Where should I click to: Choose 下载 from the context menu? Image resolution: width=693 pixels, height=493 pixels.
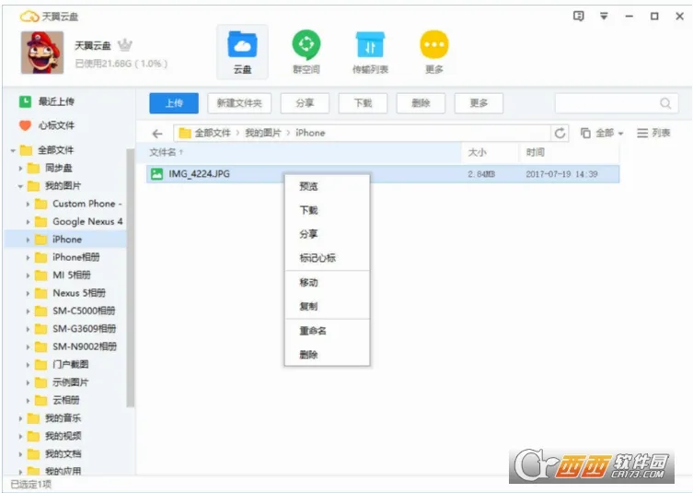[327, 210]
